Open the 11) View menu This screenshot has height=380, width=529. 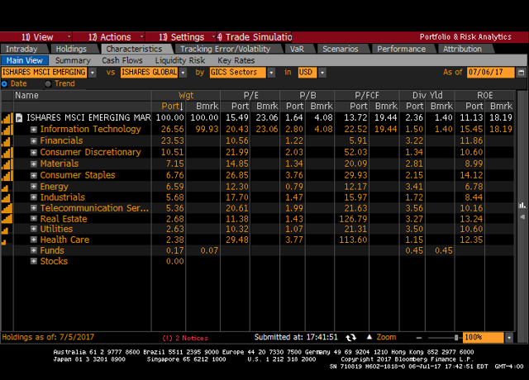37,36
